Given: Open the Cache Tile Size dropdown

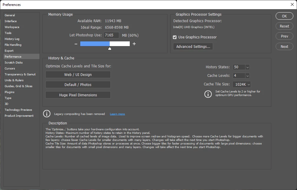Looking at the screenshot, I should 242,85.
